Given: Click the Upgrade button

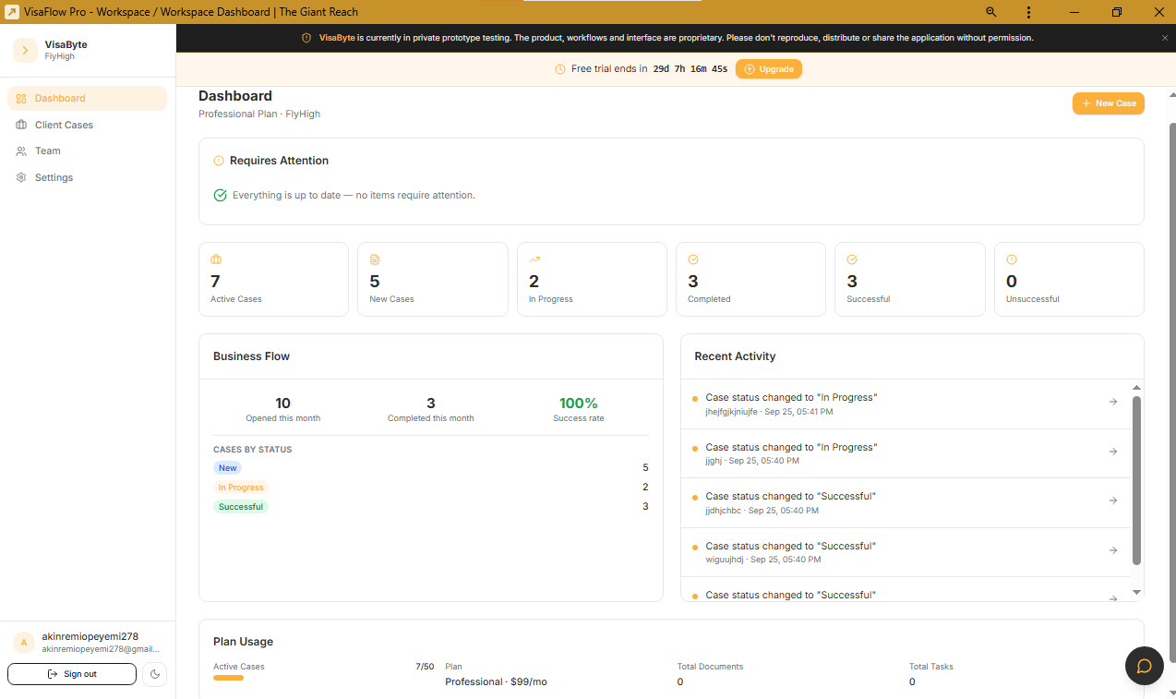Looking at the screenshot, I should [x=769, y=69].
